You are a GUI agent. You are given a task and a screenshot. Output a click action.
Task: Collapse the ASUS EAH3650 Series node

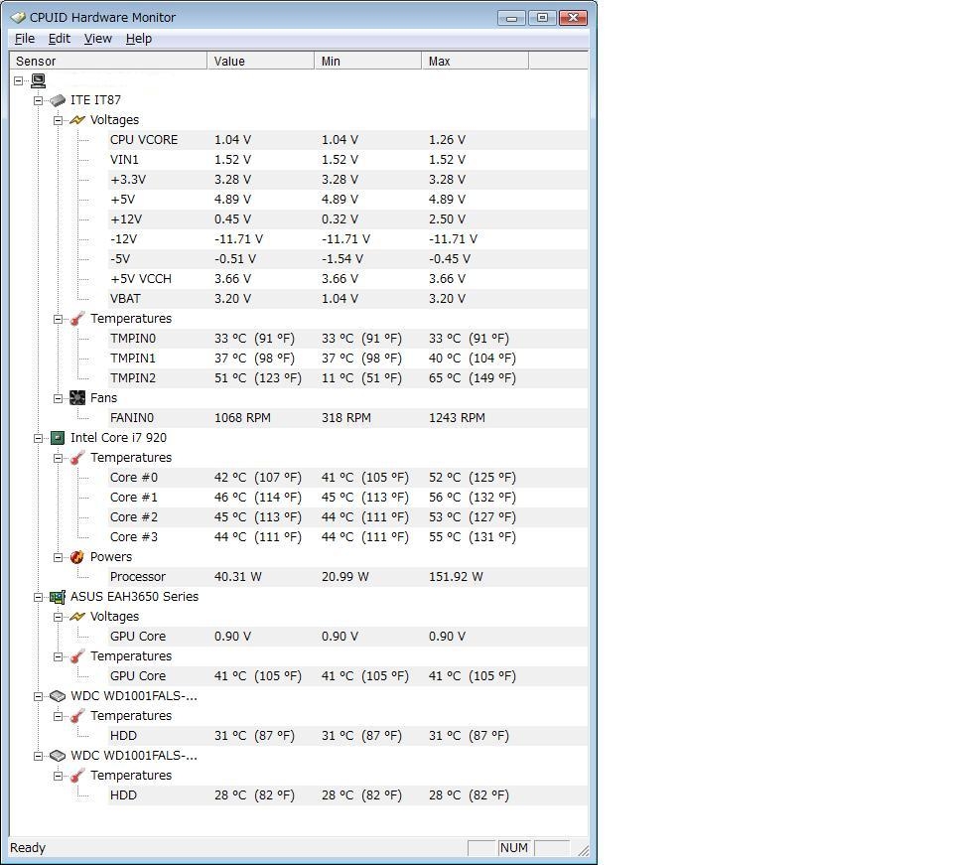tap(38, 598)
